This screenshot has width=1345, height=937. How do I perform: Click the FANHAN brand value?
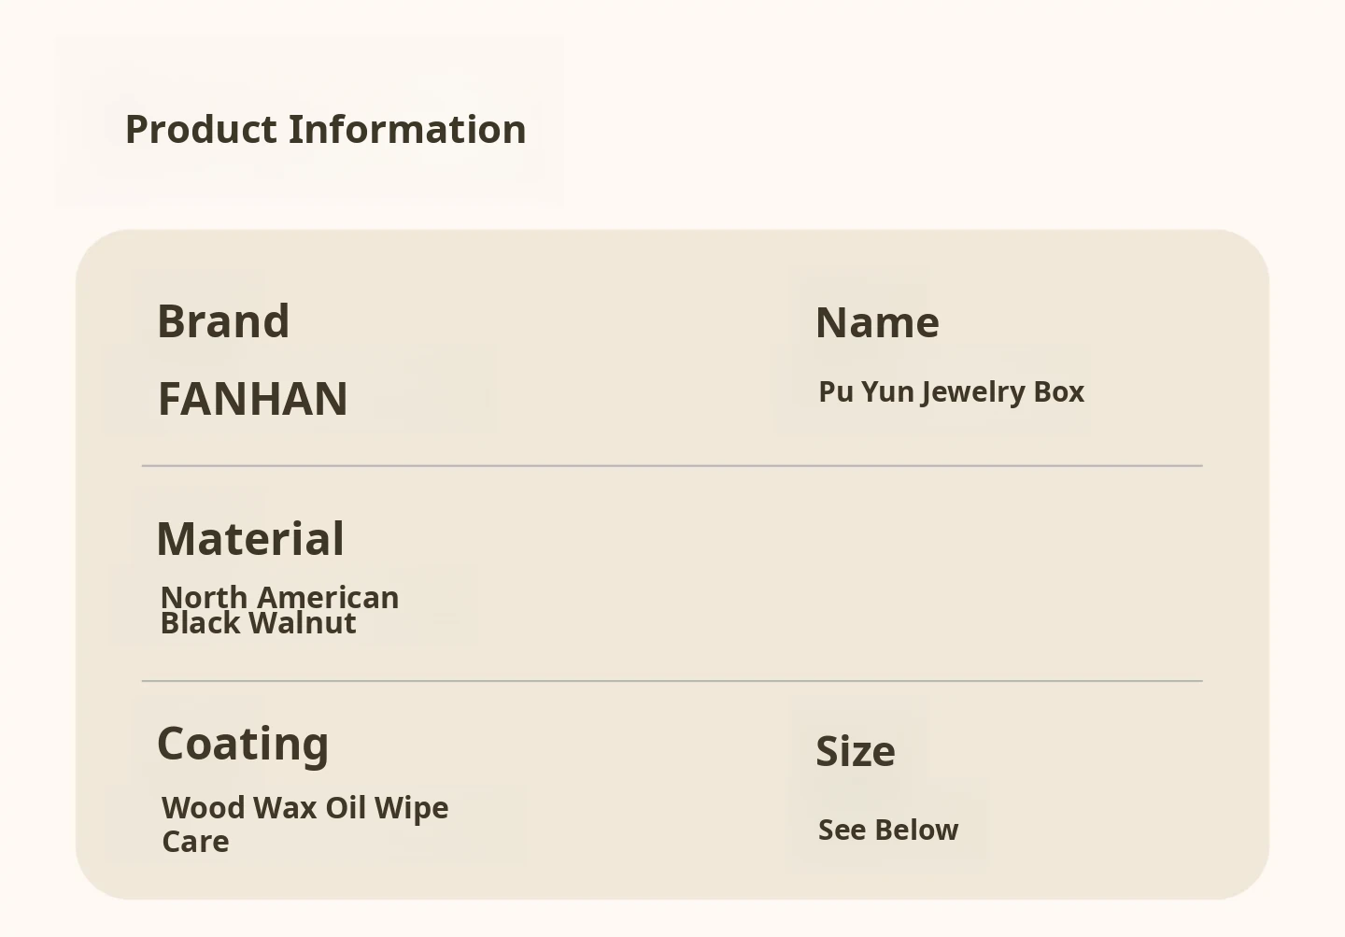pos(253,399)
